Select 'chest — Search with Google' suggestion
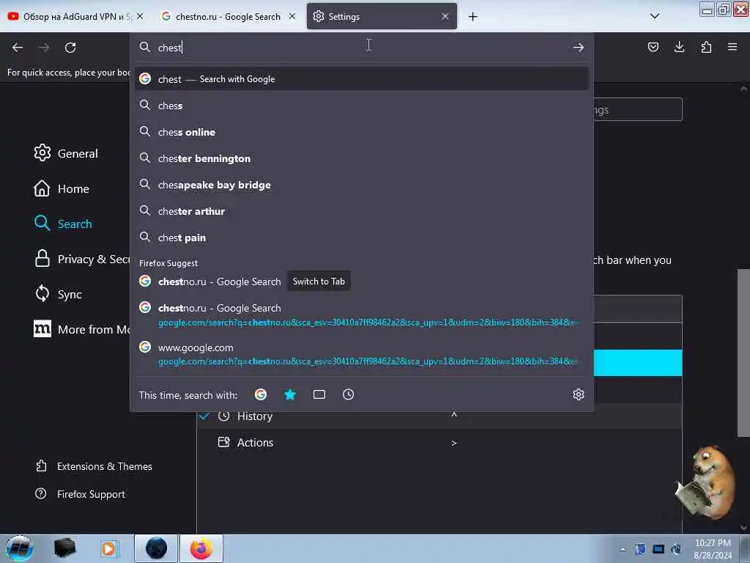The height and width of the screenshot is (563, 750). 361,79
